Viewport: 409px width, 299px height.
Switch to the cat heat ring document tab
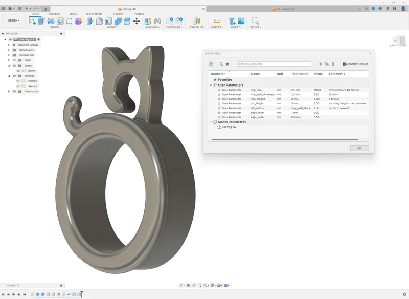[x=284, y=9]
